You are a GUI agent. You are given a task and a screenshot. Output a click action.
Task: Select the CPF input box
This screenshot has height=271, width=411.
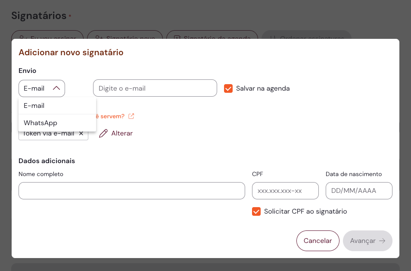[285, 191]
